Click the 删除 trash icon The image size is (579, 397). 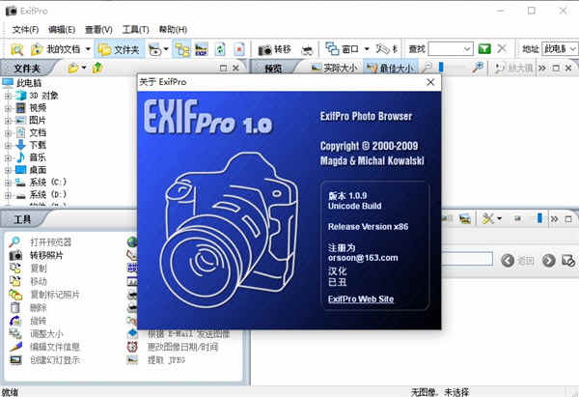click(15, 307)
